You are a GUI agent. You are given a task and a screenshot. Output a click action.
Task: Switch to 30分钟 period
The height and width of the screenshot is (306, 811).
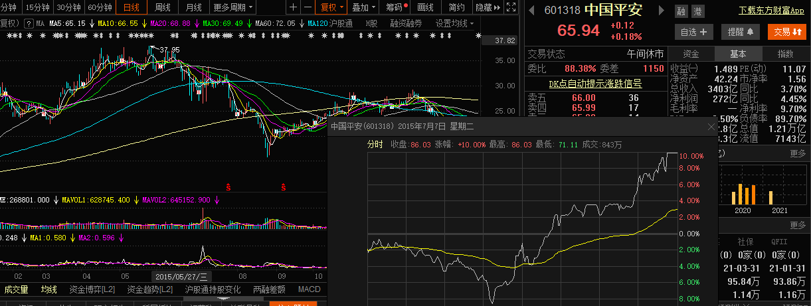68,7
